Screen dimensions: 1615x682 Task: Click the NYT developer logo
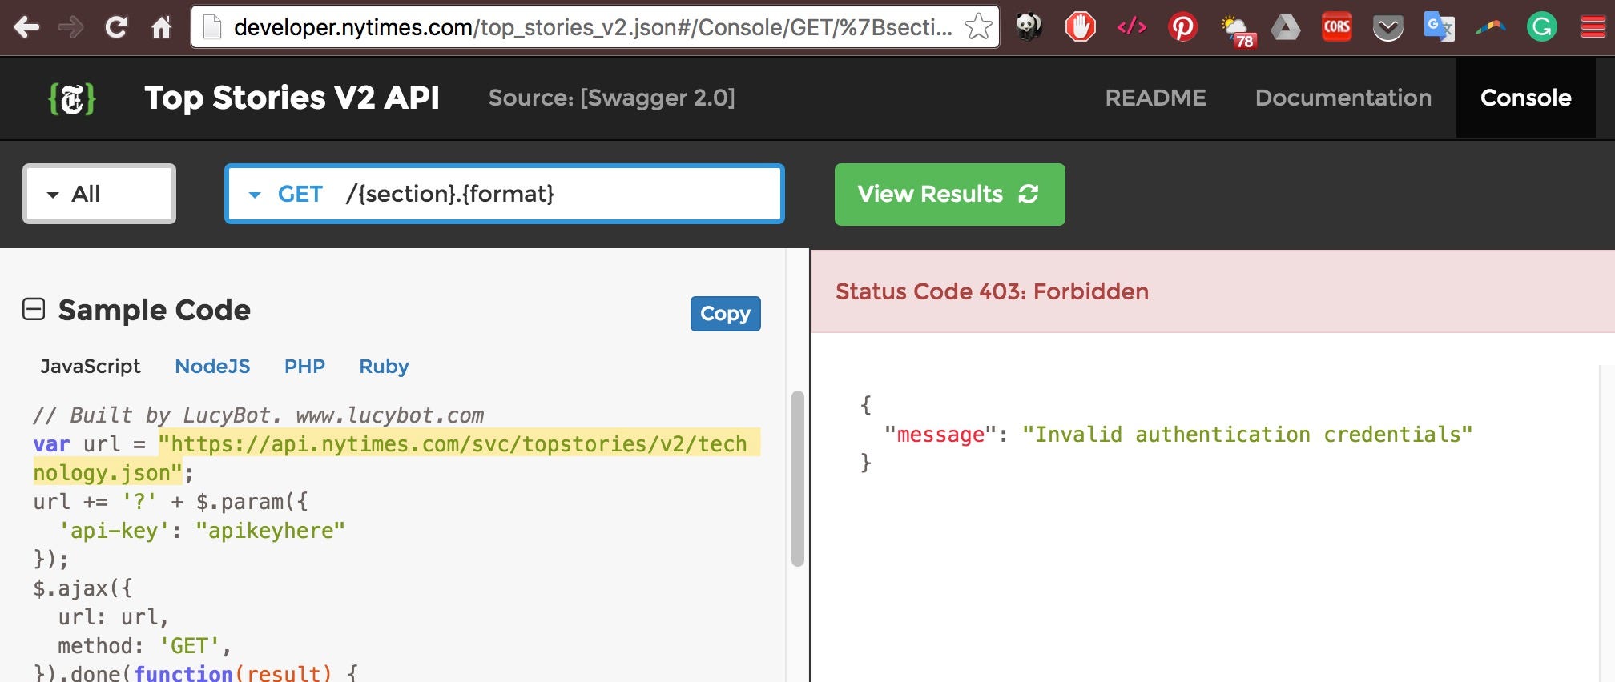point(72,98)
